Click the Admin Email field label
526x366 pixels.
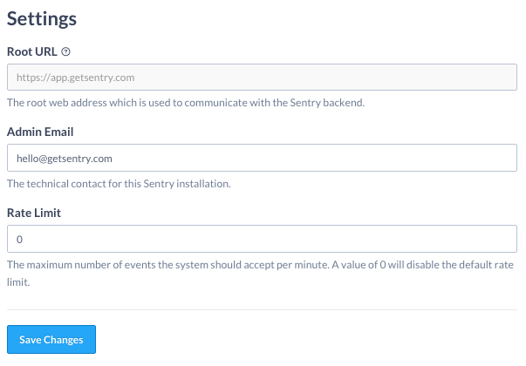coord(40,132)
